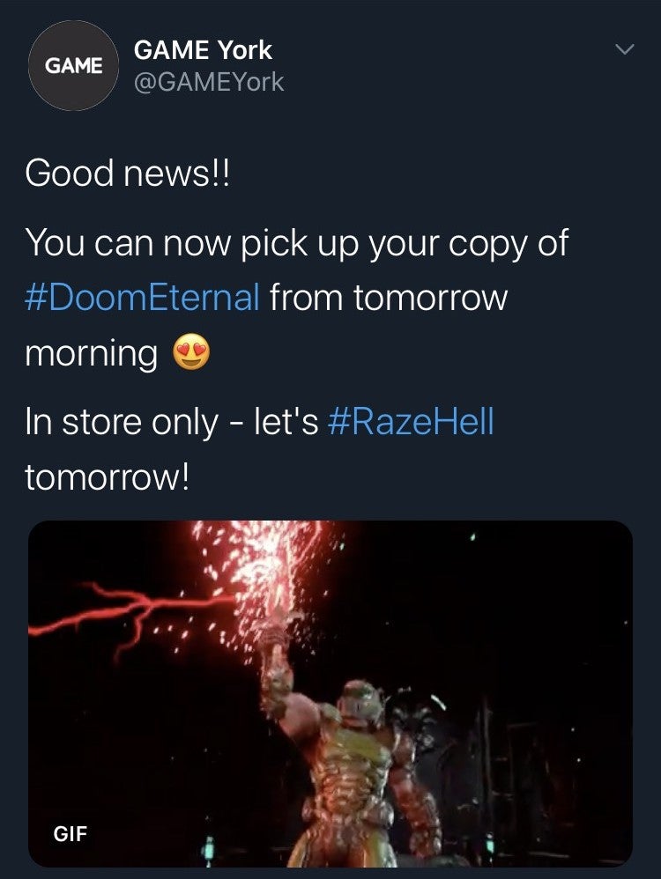Viewport: 661px width, 879px height.
Task: Click the word "morning" before emoji
Action: 92,355
